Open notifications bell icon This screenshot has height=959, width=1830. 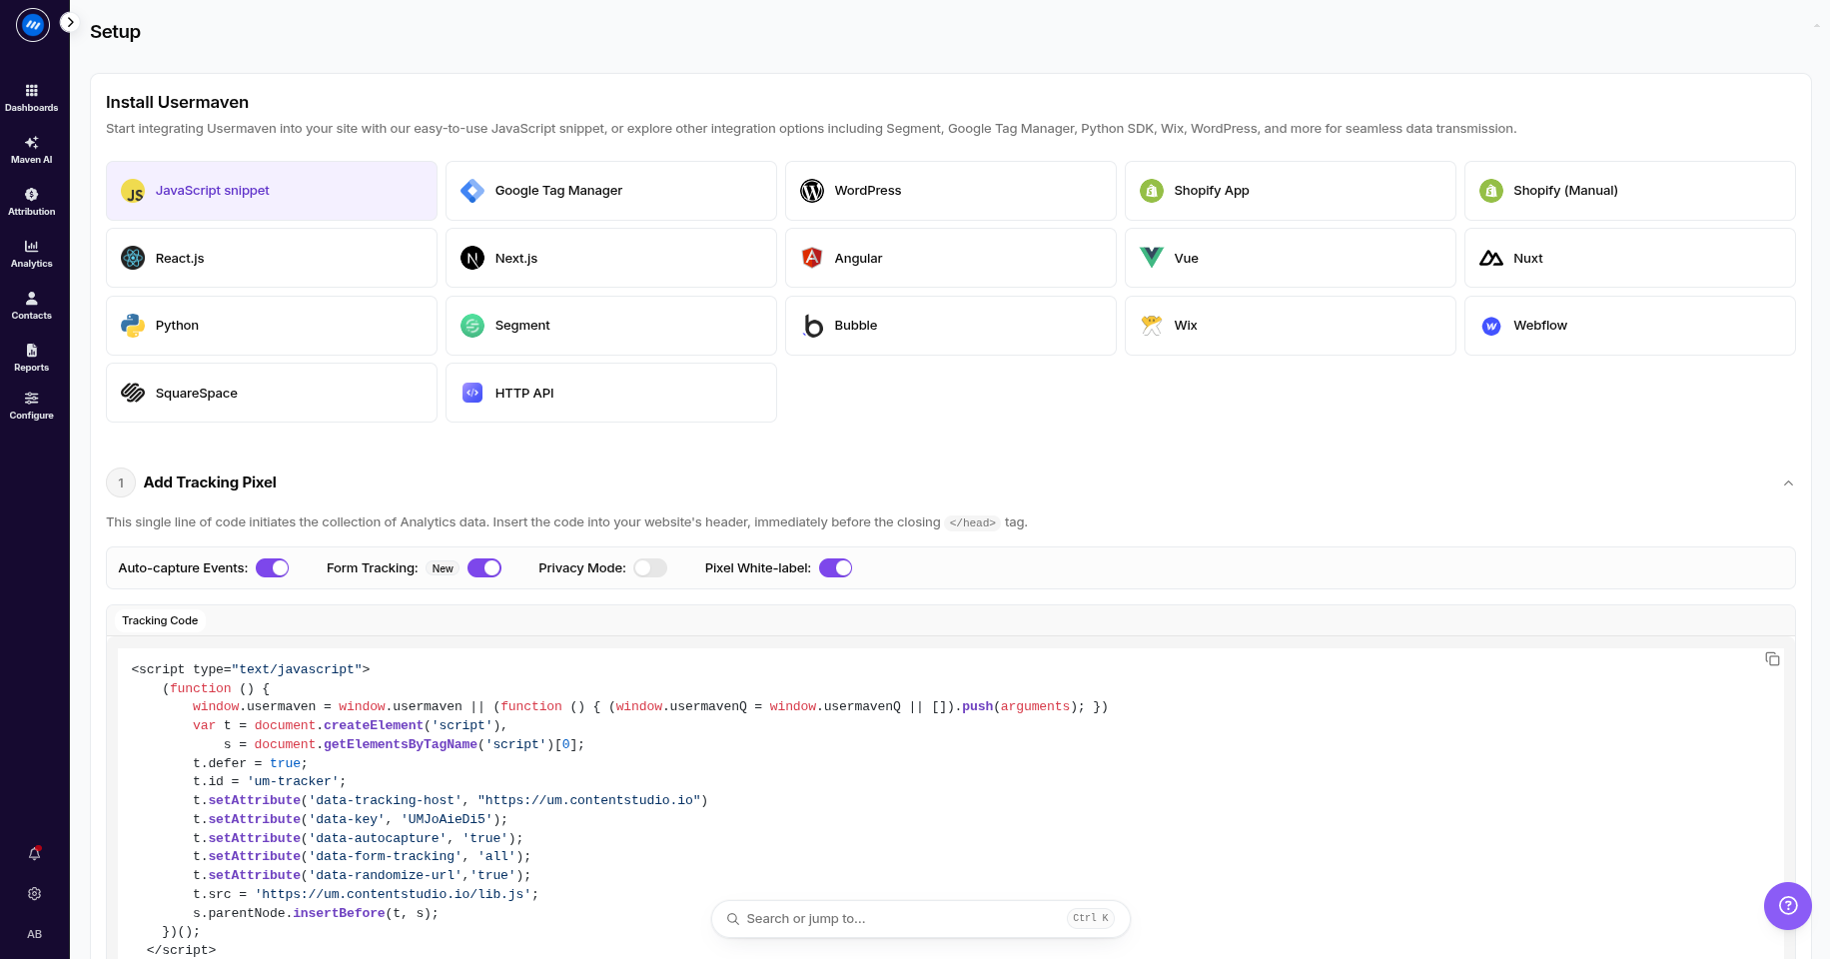point(34,854)
